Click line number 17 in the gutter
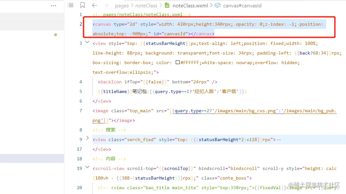346x194 pixels. coord(79,149)
